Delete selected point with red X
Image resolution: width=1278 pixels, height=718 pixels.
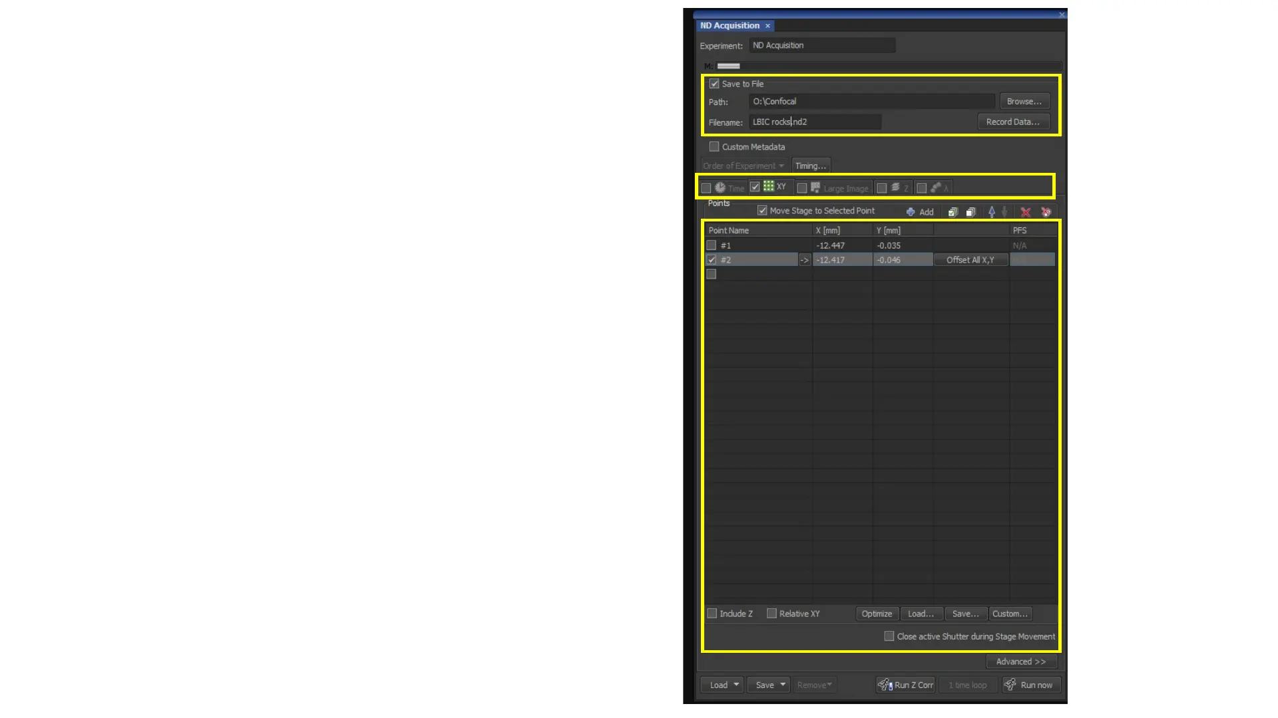click(1026, 212)
